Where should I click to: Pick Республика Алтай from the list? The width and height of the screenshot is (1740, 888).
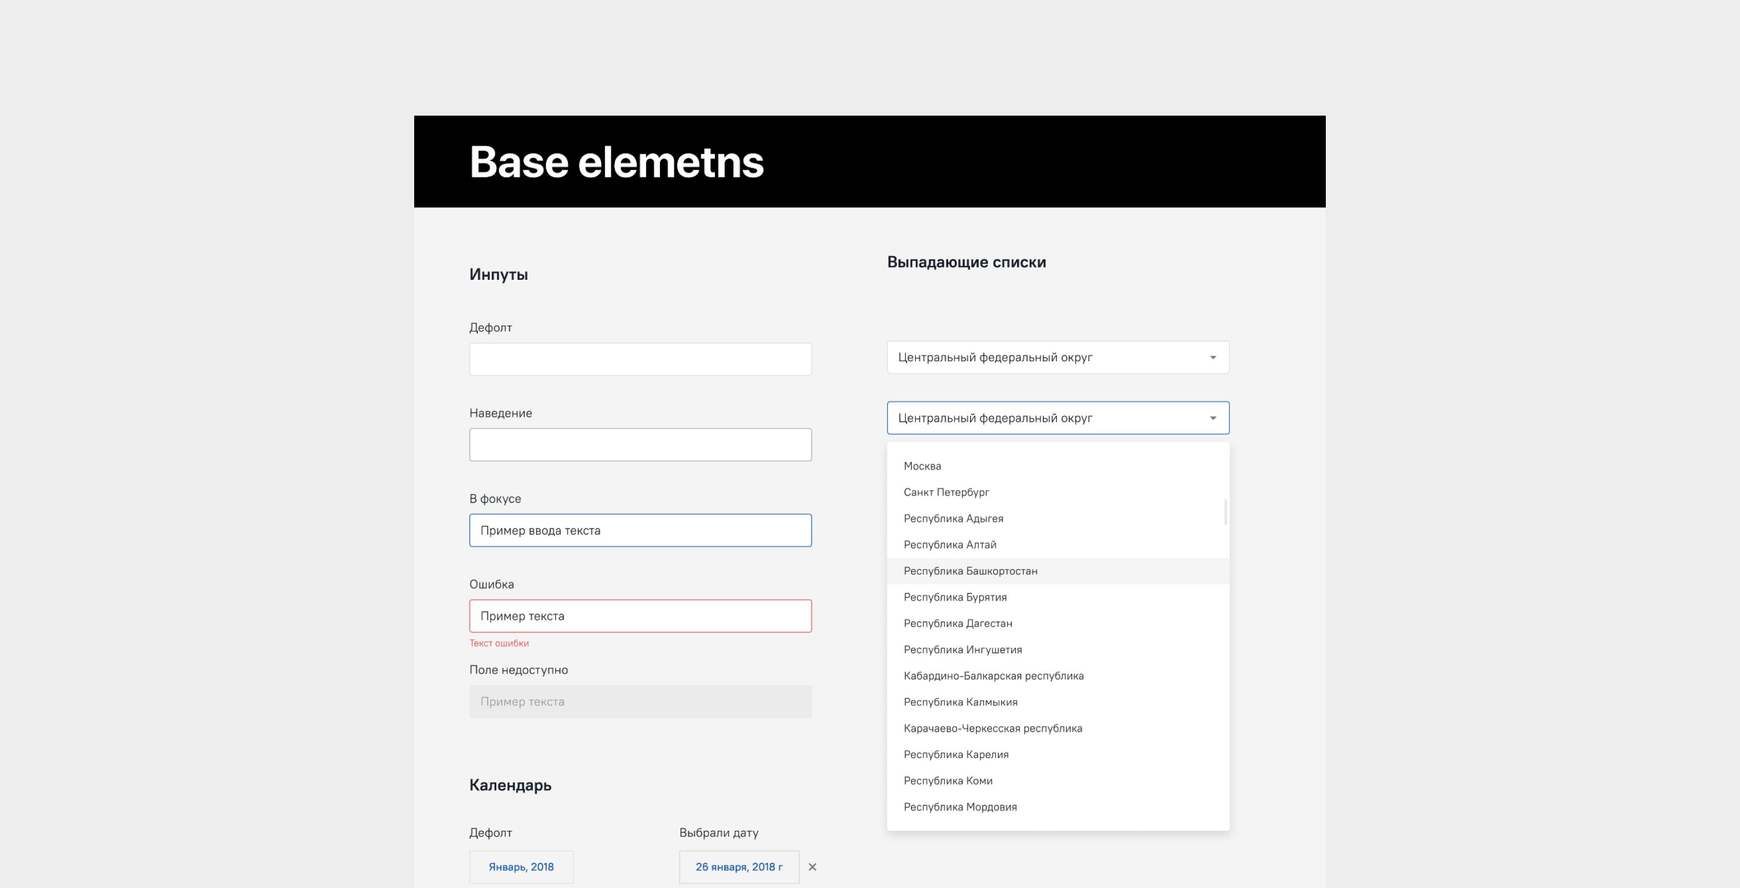click(x=950, y=545)
